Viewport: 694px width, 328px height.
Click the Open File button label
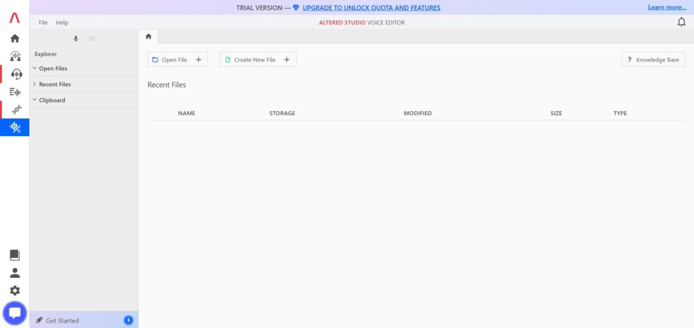(x=174, y=60)
